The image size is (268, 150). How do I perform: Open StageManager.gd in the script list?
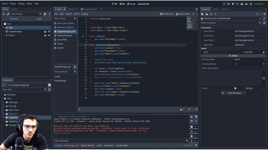coord(65,32)
